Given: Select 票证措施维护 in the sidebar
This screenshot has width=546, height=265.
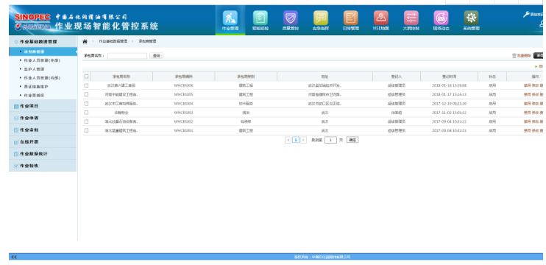Looking at the screenshot, I should [36, 86].
